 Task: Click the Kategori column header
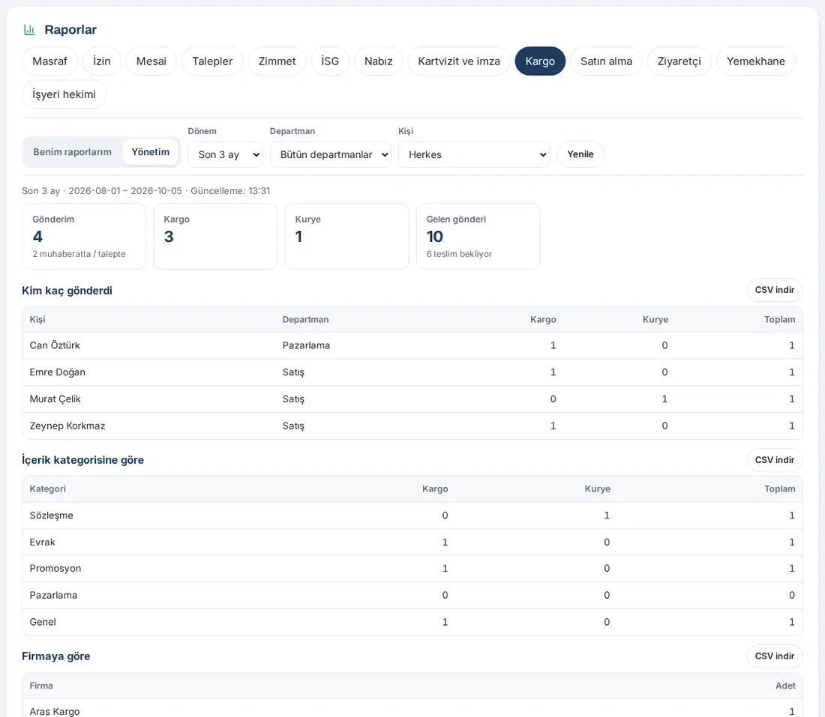pos(47,488)
